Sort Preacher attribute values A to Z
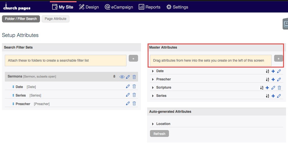The height and width of the screenshot is (144, 288). point(268,80)
